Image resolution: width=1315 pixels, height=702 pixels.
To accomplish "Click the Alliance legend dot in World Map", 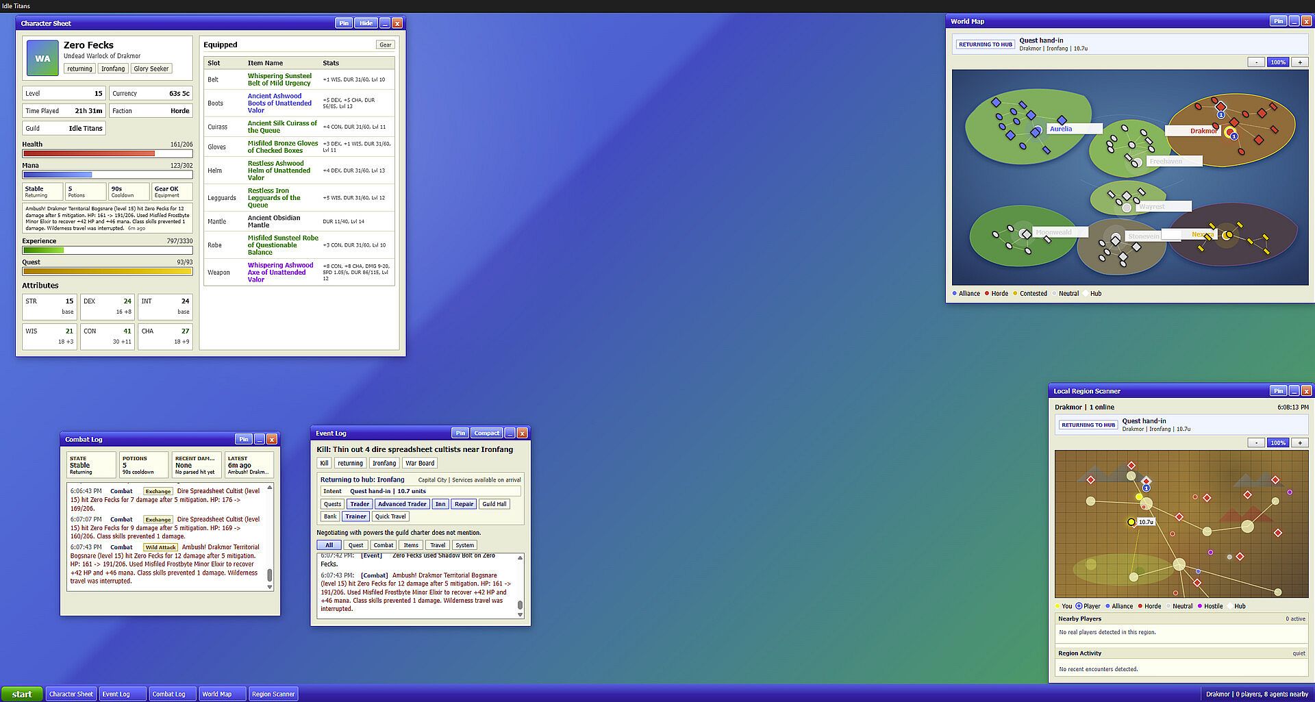I will 955,293.
